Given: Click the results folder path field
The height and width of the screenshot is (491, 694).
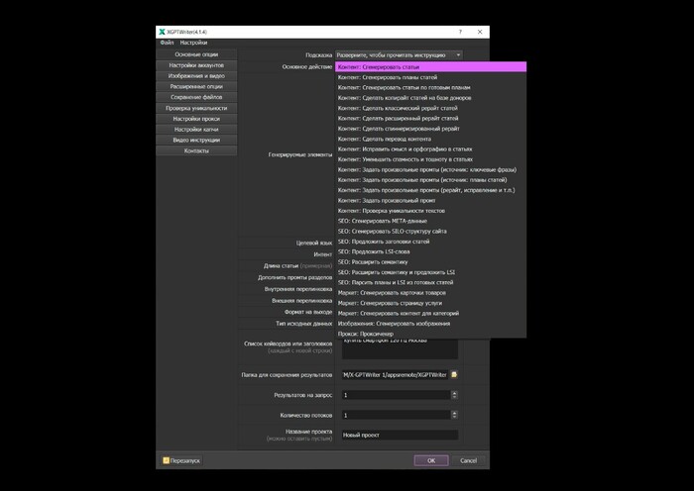Looking at the screenshot, I should 395,375.
